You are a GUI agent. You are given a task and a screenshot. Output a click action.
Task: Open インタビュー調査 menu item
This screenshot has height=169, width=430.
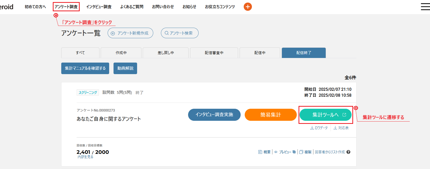[x=99, y=7]
